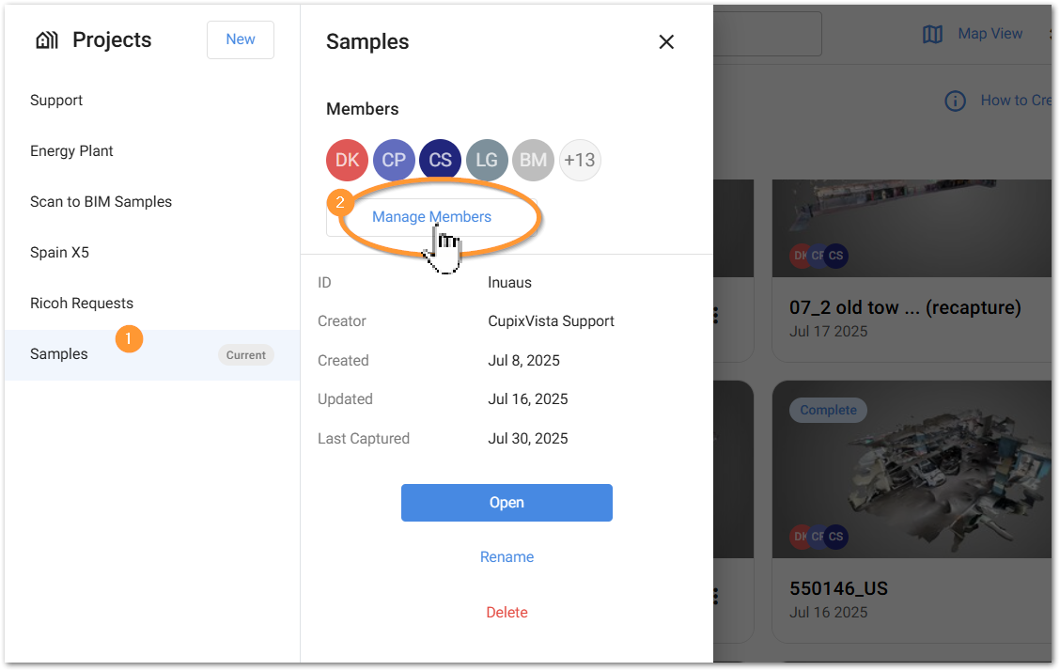This screenshot has height=671, width=1060.
Task: Click the DK member avatar
Action: pos(347,160)
